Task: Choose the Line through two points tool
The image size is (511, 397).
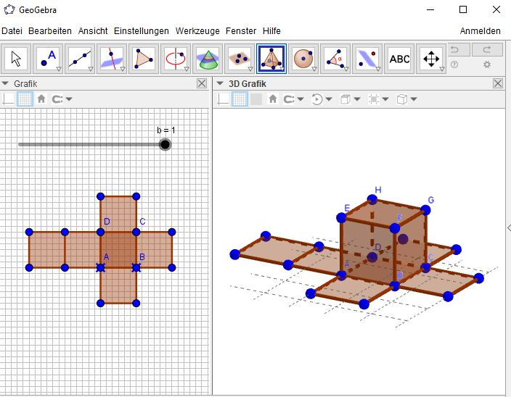Action: pos(80,59)
